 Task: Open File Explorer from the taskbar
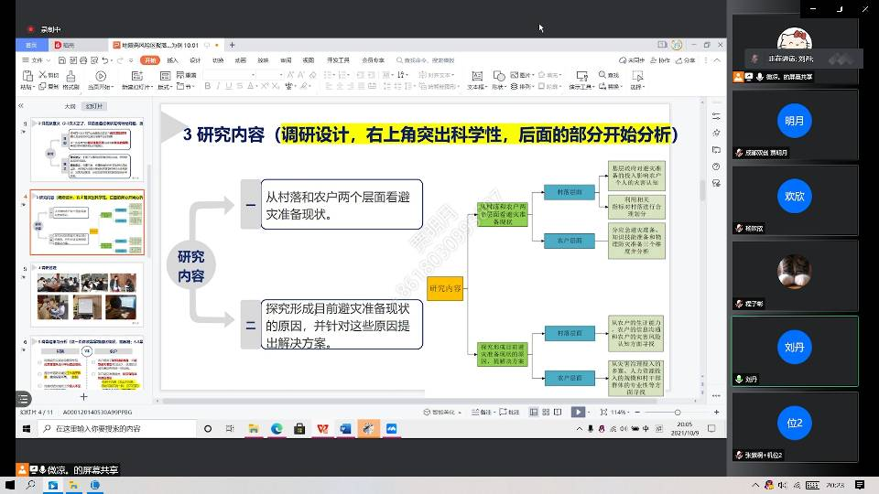click(x=254, y=428)
